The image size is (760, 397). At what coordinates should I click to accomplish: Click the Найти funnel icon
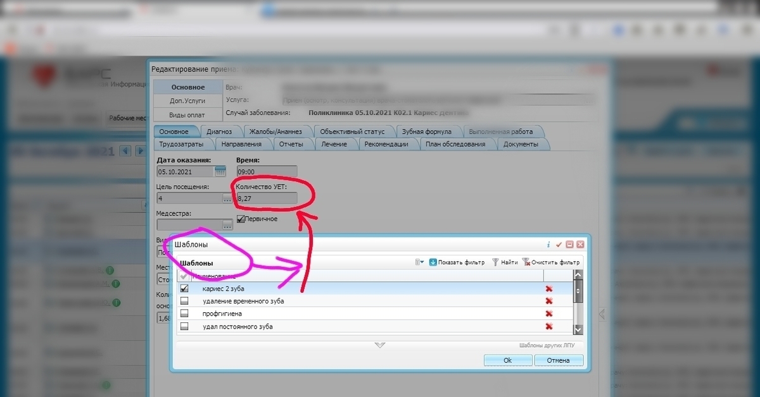(x=496, y=262)
